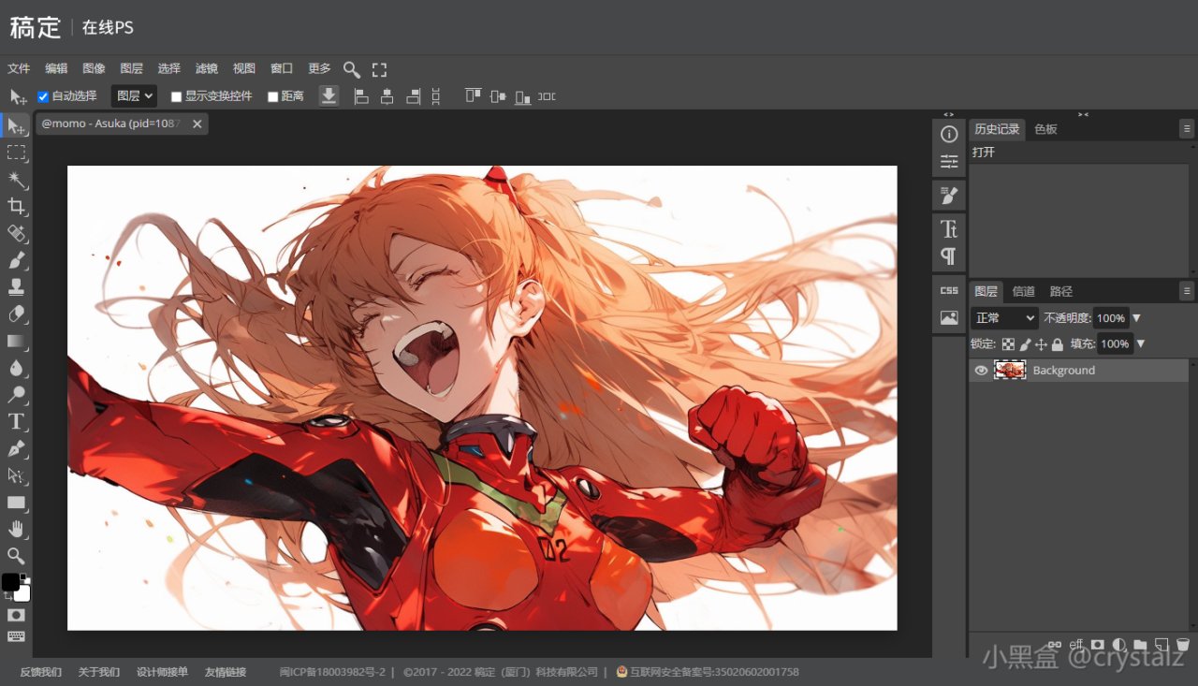Select the Zoom tool in left toolbar
The image size is (1198, 686).
[x=16, y=556]
